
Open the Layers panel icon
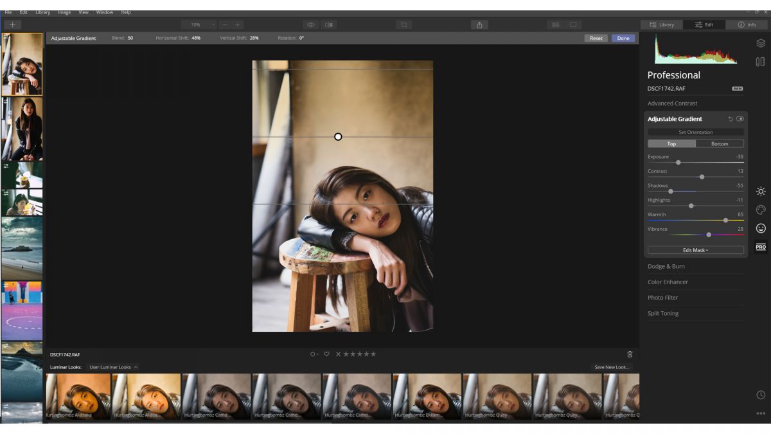pos(761,43)
